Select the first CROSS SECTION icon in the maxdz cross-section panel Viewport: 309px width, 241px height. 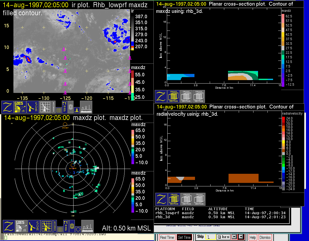click(x=174, y=96)
